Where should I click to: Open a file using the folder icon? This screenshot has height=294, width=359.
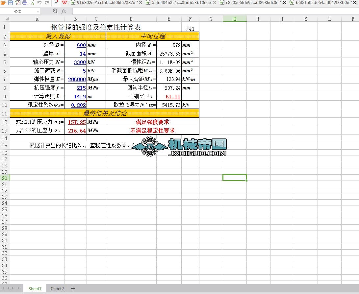tap(3, 3)
